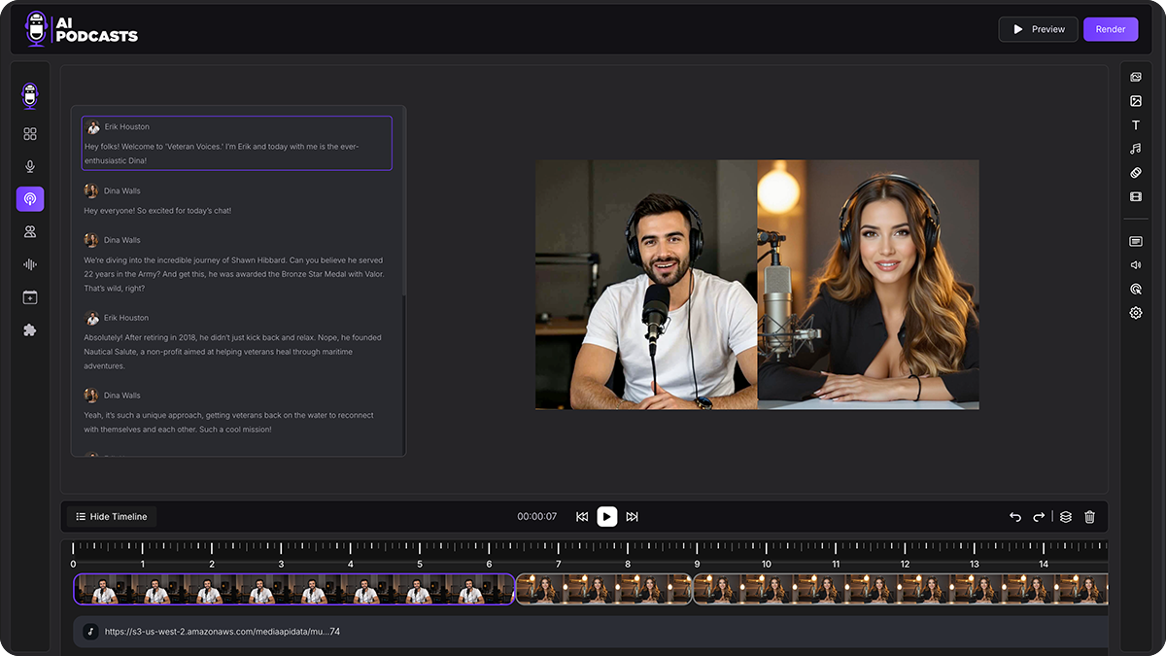This screenshot has height=656, width=1166.
Task: Toggle the captions panel icon
Action: click(x=1135, y=241)
